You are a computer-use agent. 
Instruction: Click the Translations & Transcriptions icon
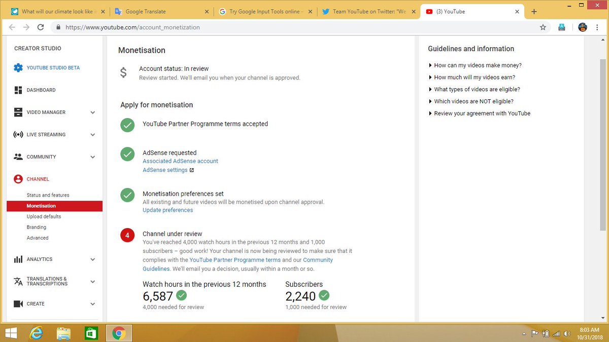18,282
